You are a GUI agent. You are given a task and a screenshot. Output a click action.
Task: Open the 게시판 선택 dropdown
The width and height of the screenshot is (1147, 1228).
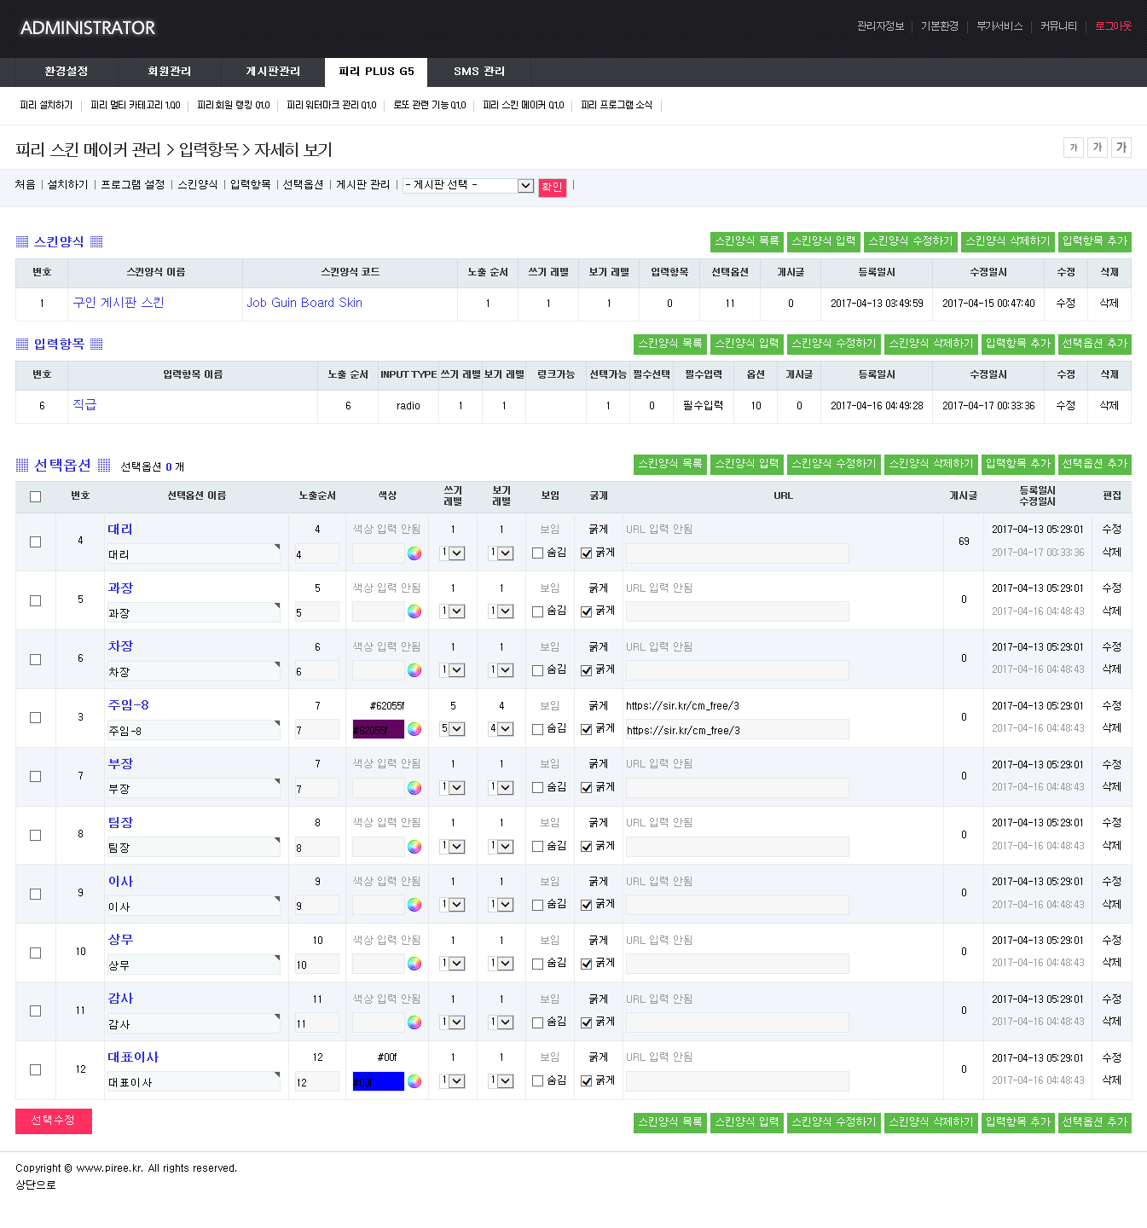(x=468, y=186)
